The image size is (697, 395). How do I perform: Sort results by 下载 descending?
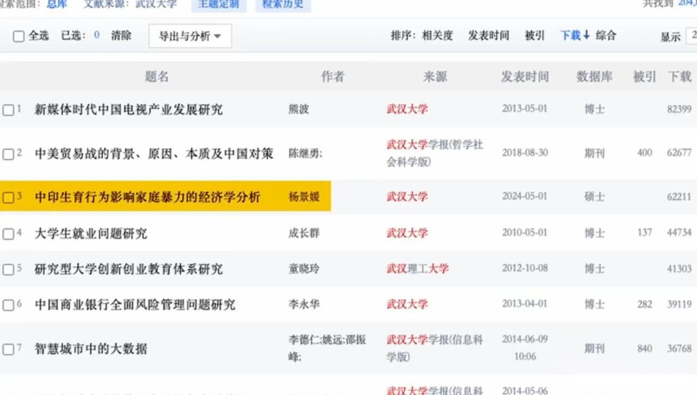click(x=575, y=35)
